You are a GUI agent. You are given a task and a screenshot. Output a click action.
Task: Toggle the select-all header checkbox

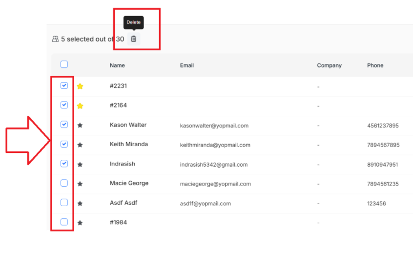(64, 64)
